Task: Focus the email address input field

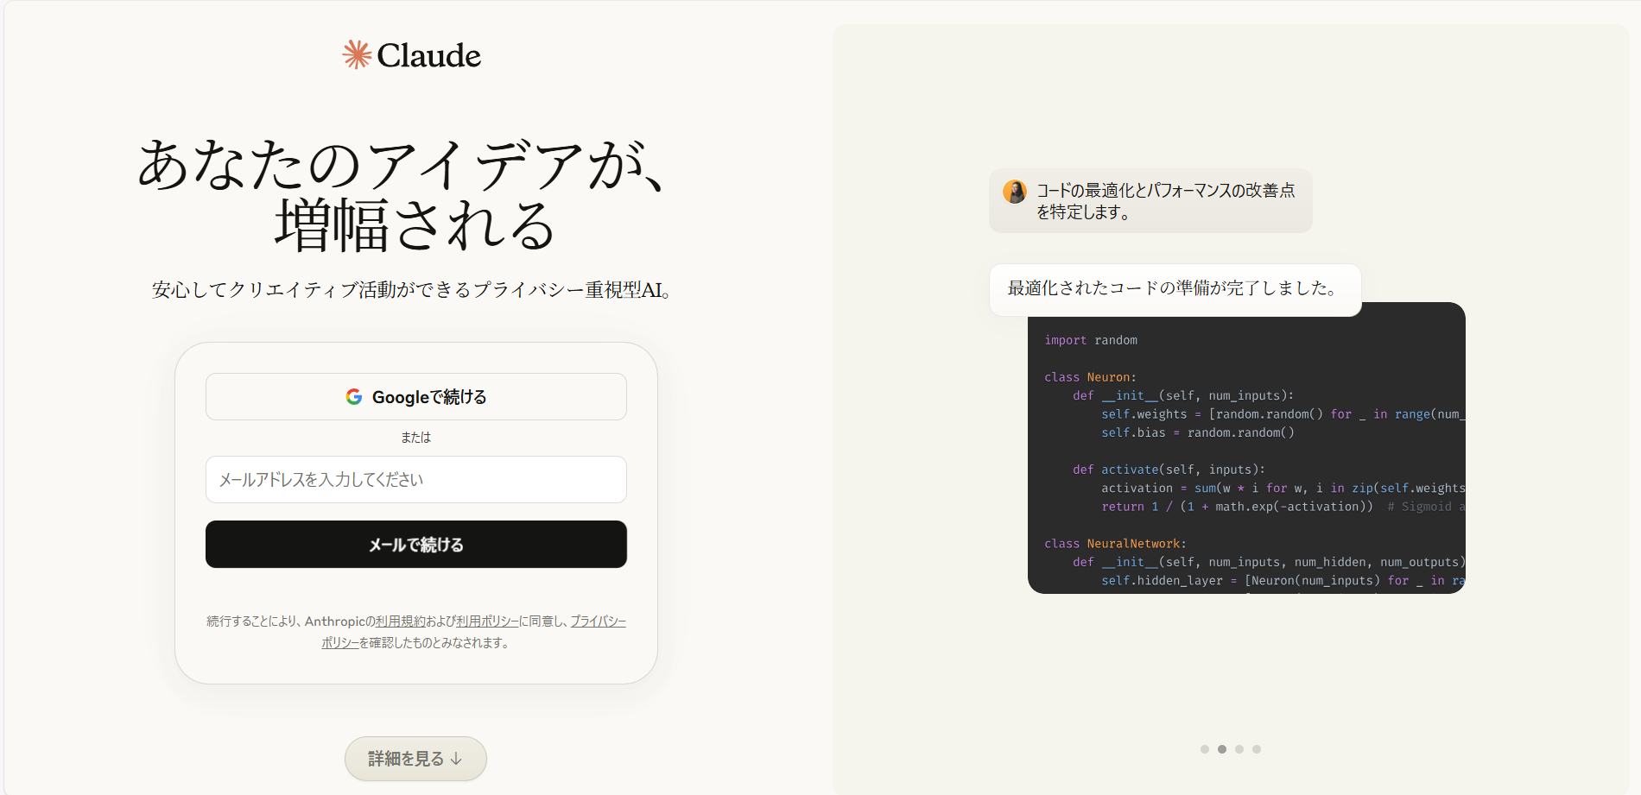Action: click(x=416, y=480)
